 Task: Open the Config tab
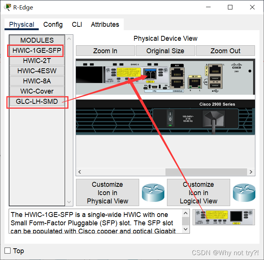(x=53, y=25)
